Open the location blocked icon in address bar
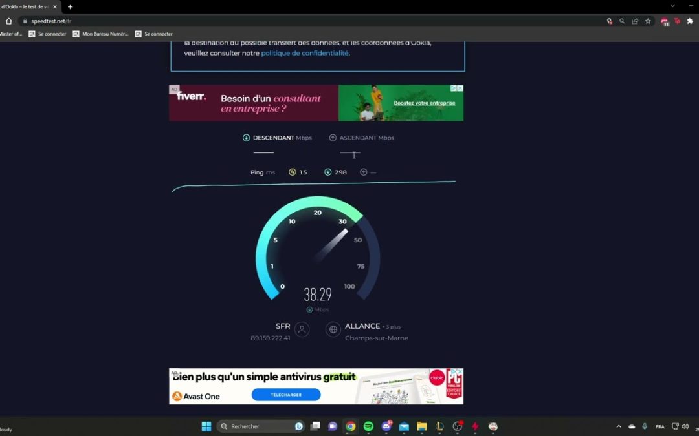 [x=610, y=21]
